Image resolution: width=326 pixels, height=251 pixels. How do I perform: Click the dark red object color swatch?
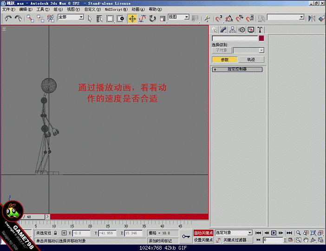click(x=261, y=39)
